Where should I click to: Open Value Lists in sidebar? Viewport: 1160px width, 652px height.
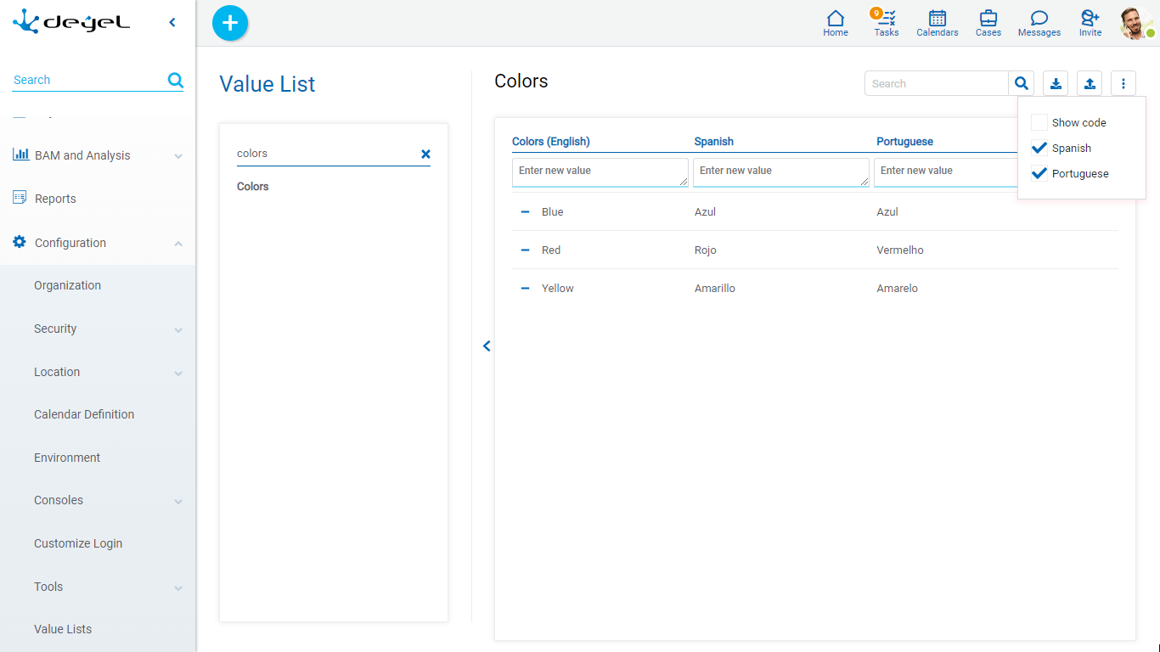63,629
